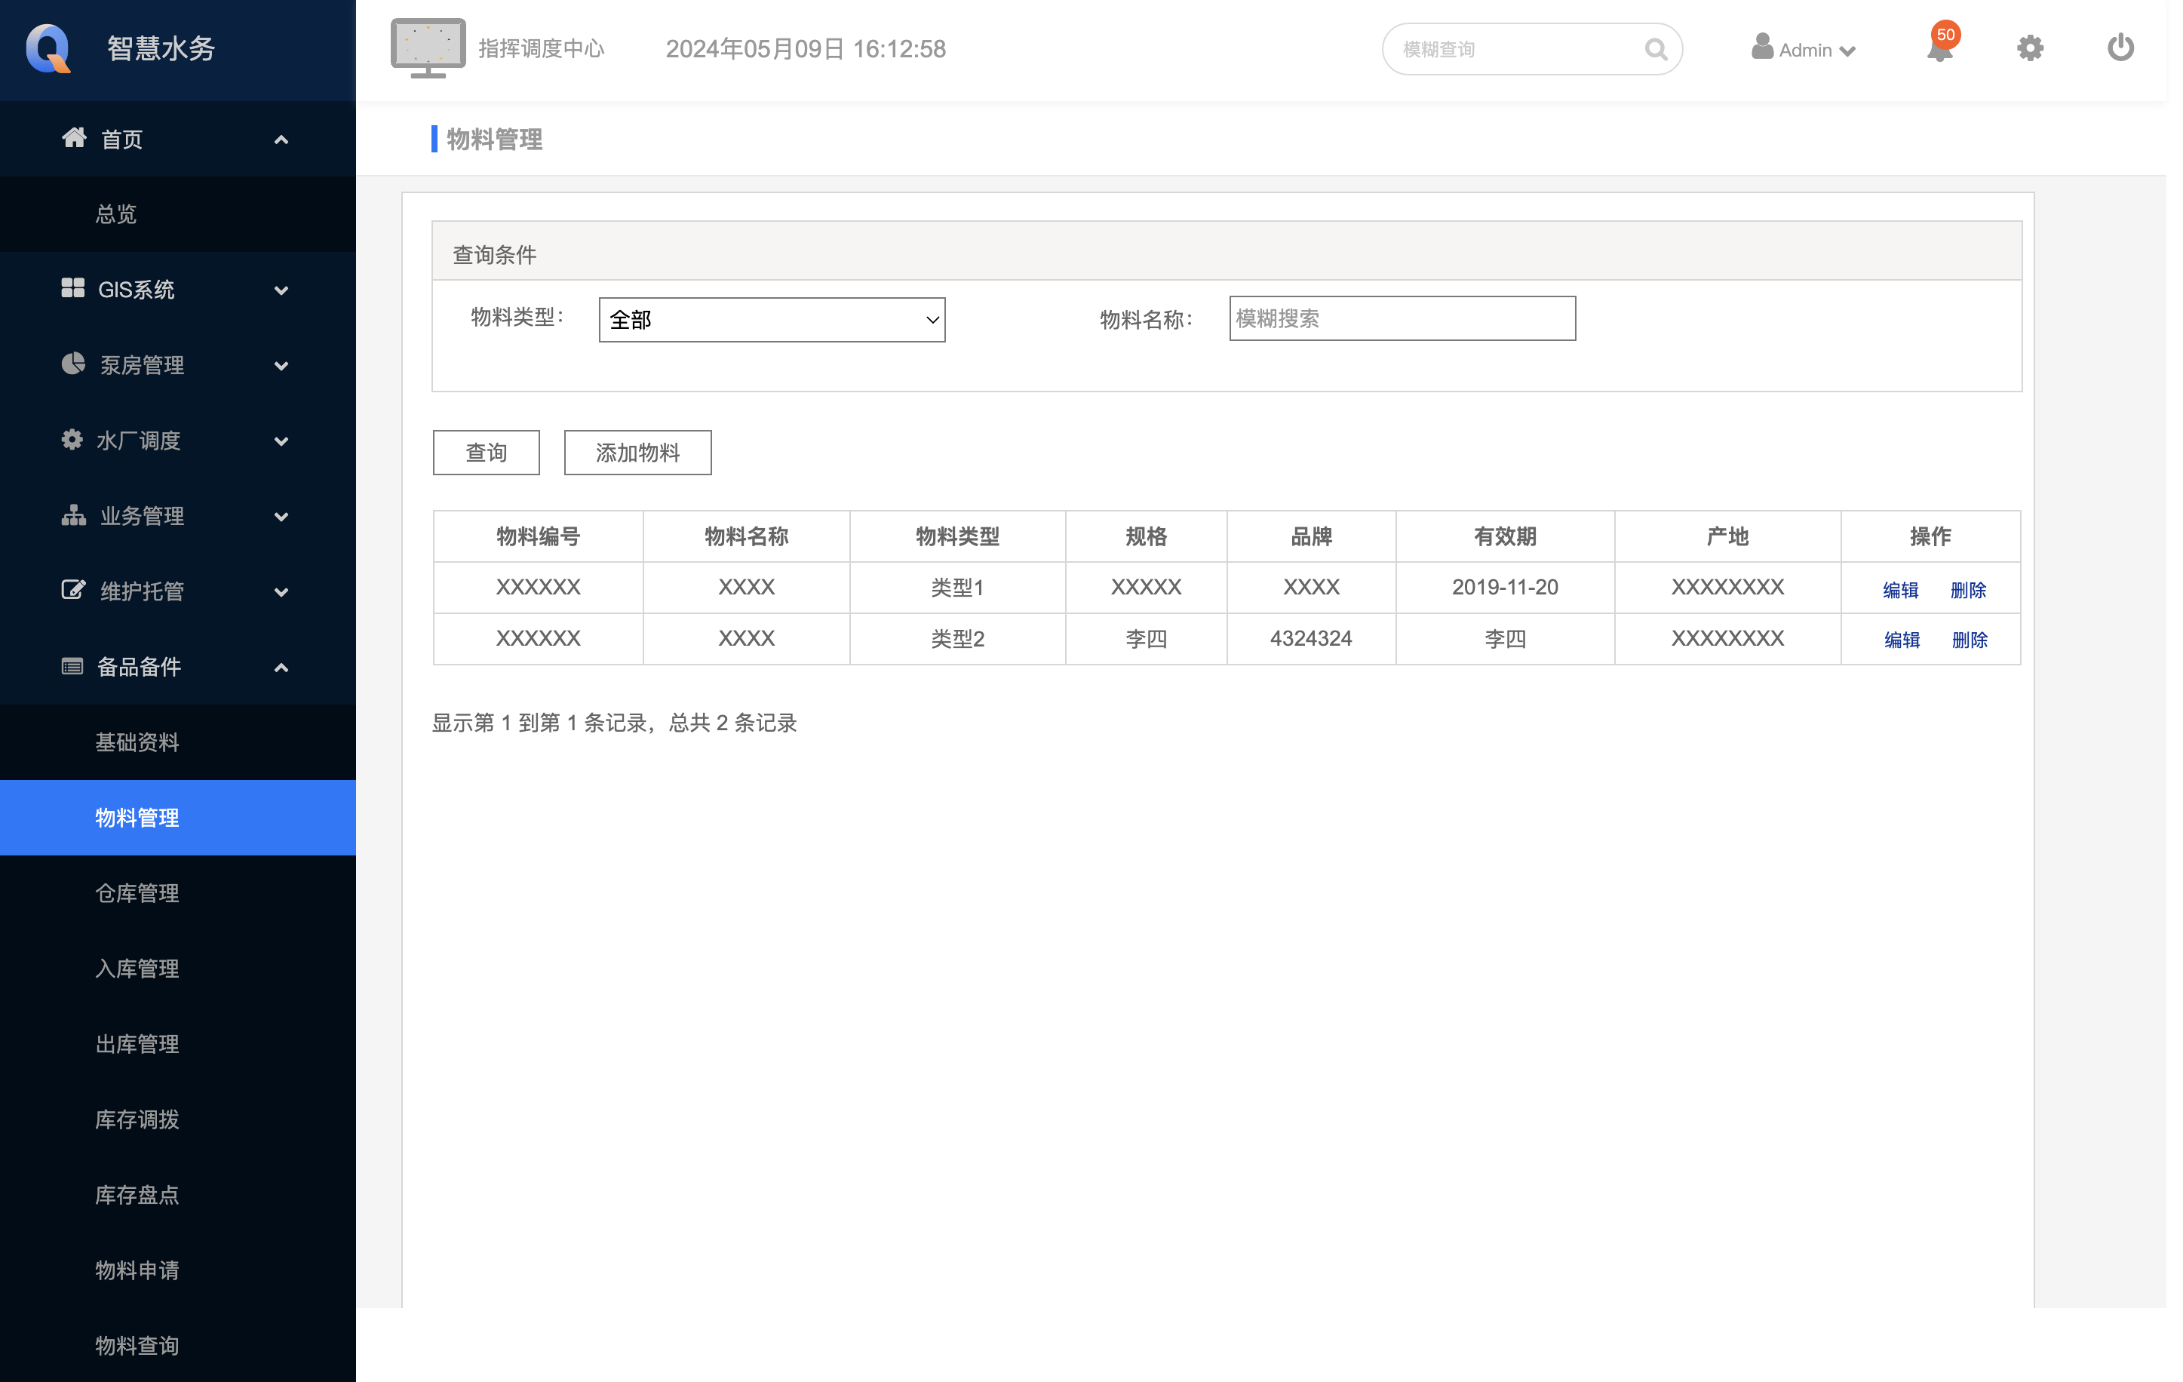Go to 仓库管理 in sidebar
The image size is (2183, 1382).
tap(137, 893)
